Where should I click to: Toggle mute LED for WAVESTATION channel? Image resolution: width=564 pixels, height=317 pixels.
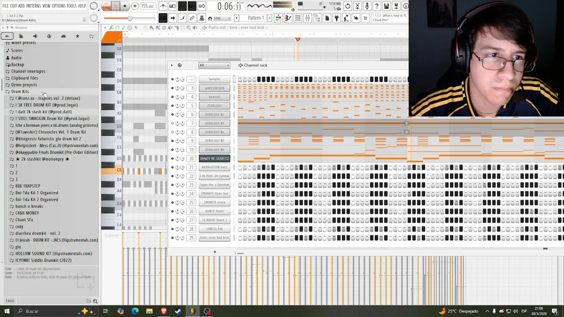(x=172, y=88)
